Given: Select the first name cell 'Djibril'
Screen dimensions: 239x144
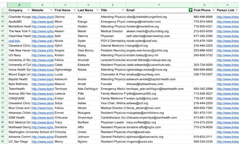Looking at the screenshot, I should [x=65, y=45].
